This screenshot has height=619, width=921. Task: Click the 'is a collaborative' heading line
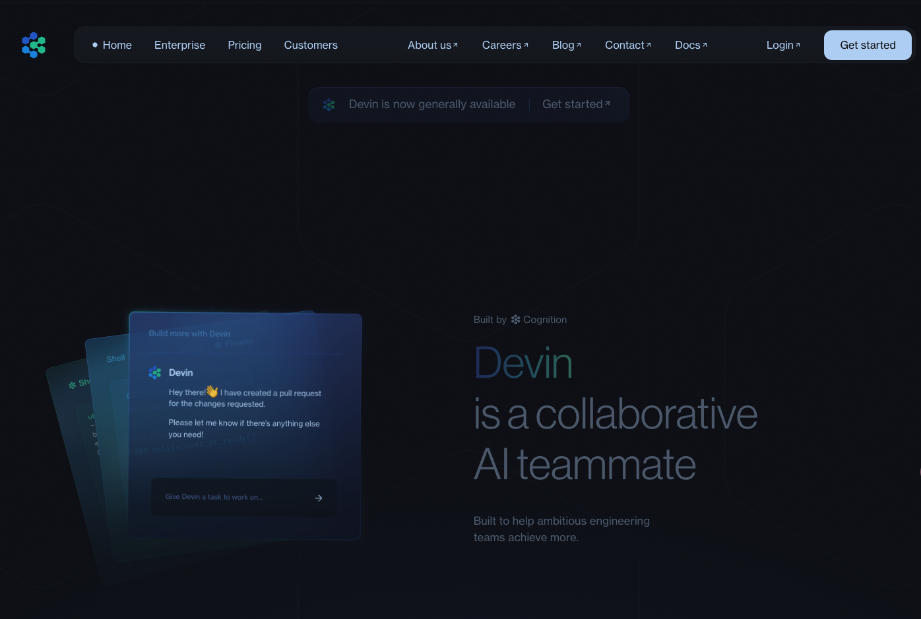click(616, 414)
